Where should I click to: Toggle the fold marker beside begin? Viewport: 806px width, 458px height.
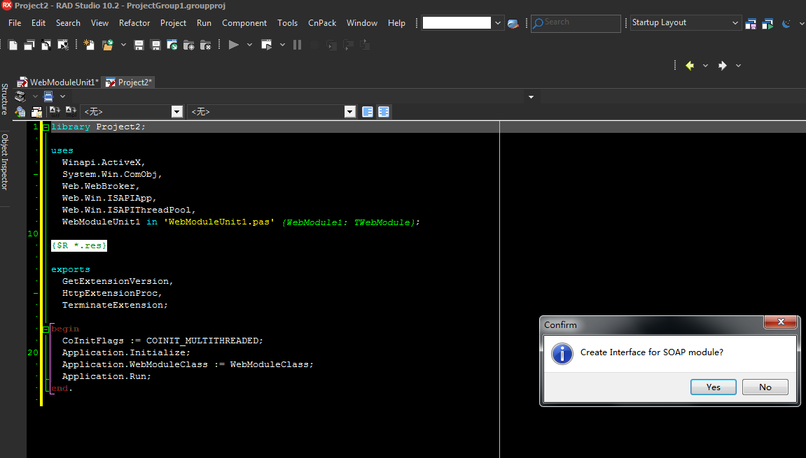pos(46,329)
